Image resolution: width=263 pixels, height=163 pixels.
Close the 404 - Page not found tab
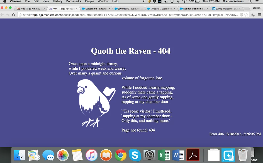pyautogui.click(x=77, y=9)
